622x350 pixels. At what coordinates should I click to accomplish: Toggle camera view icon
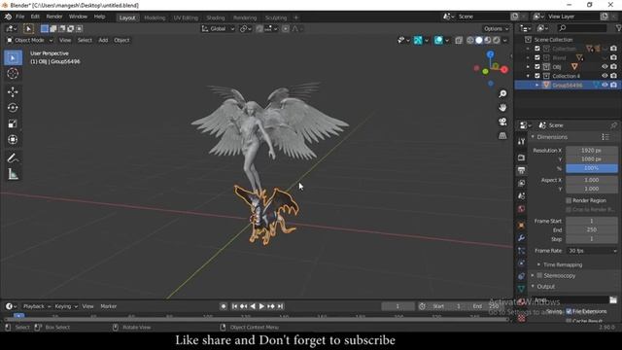[x=502, y=122]
